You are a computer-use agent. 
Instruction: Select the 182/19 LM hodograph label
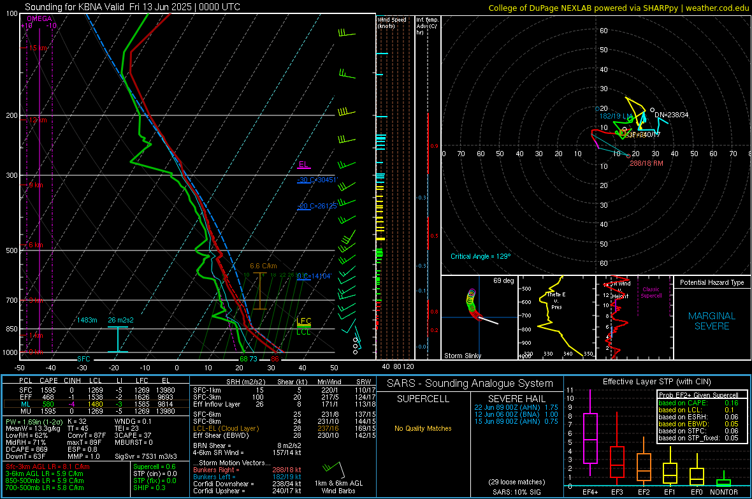[x=616, y=116]
